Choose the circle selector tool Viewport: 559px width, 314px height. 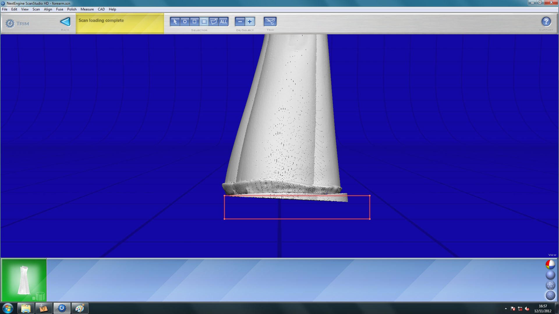tap(185, 21)
